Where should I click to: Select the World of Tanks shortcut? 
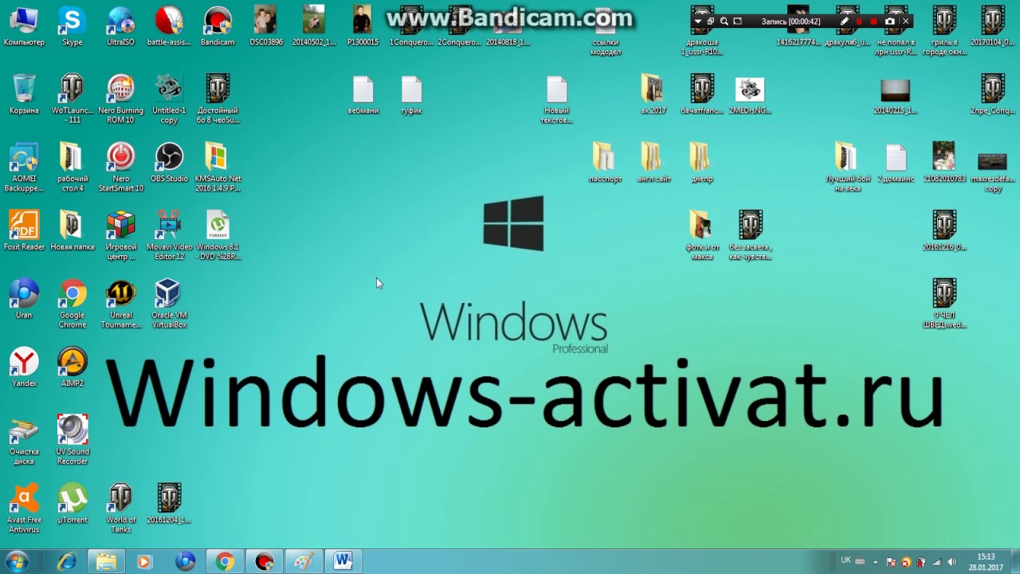(120, 509)
